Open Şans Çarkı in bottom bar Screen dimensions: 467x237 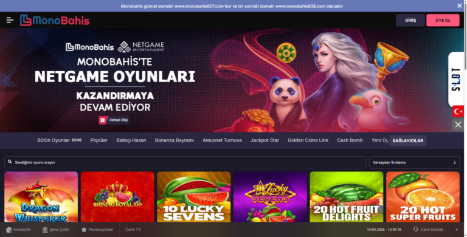(x=56, y=230)
